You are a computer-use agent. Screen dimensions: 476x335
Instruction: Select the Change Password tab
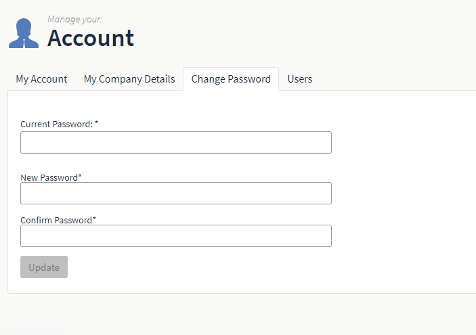tap(231, 79)
